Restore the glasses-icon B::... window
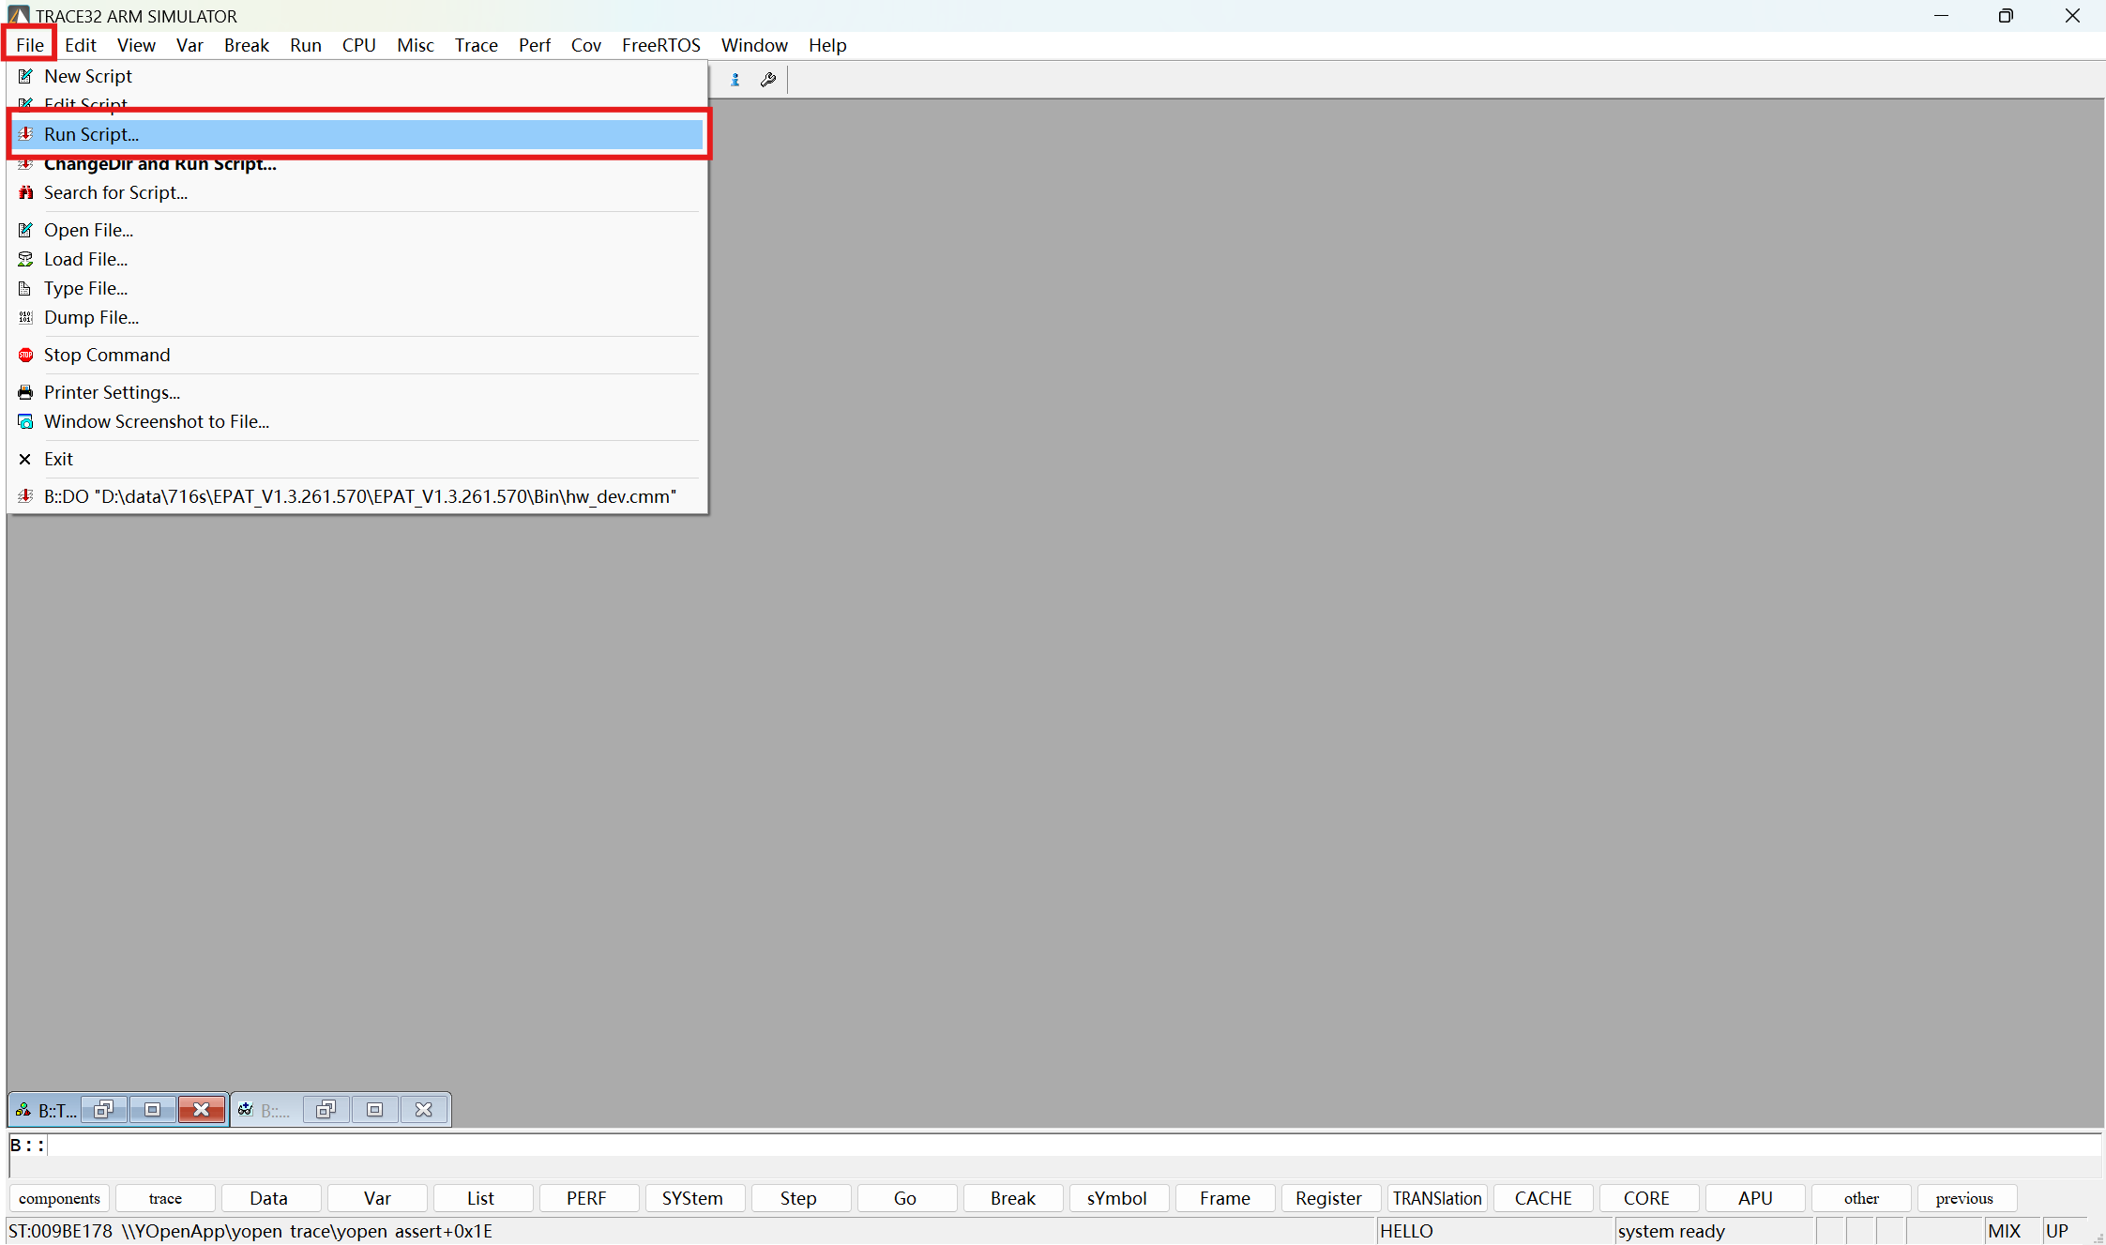 pyautogui.click(x=326, y=1110)
